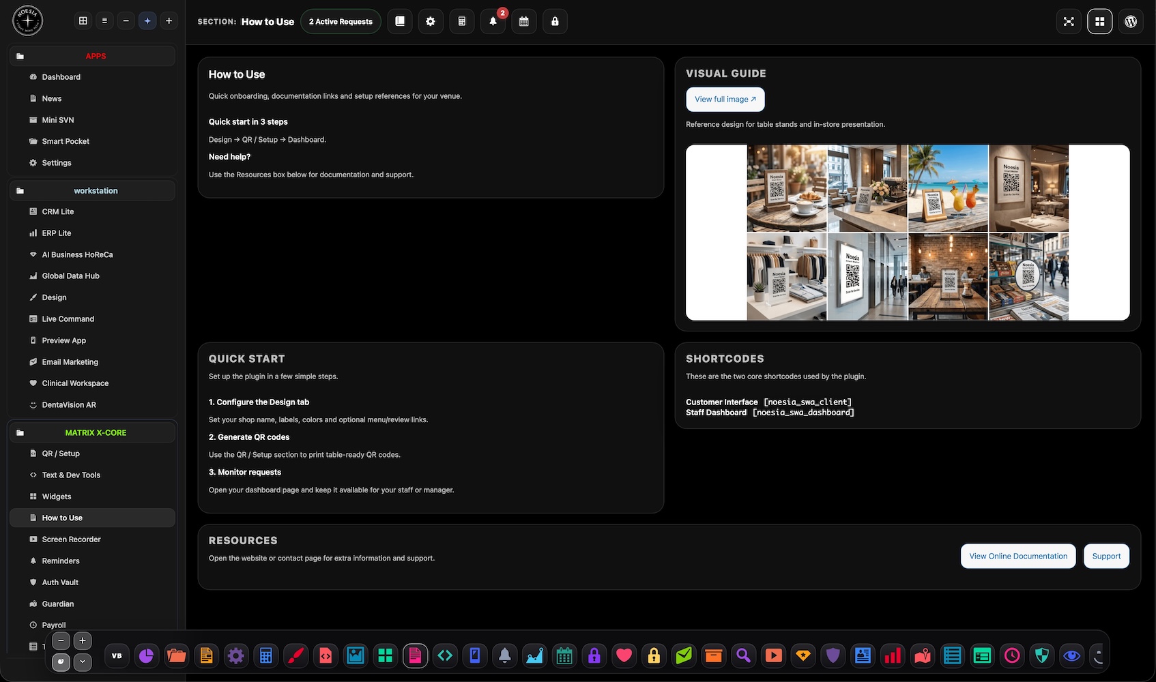Image resolution: width=1156 pixels, height=682 pixels.
Task: Toggle the highlighted sparkle button in sidebar header
Action: click(x=147, y=21)
